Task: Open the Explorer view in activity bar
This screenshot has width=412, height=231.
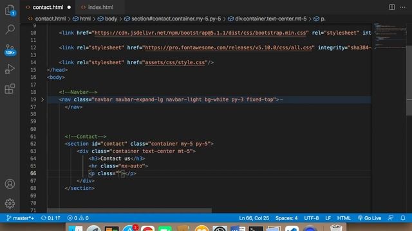Action: click(10, 10)
